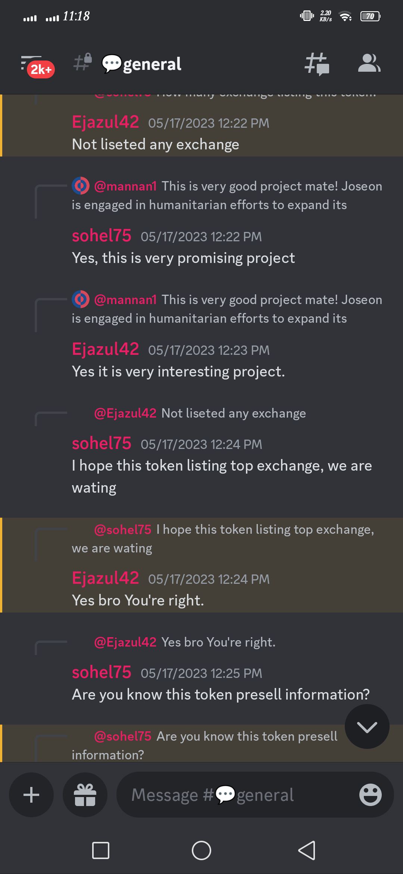Tap the general channel title
The width and height of the screenshot is (403, 874).
[141, 64]
